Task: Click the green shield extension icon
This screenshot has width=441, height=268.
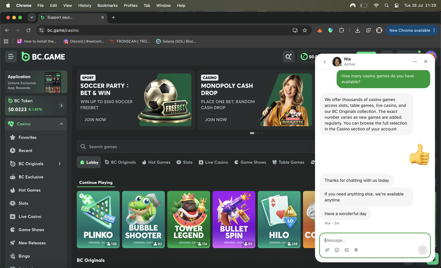Action: coord(330,30)
